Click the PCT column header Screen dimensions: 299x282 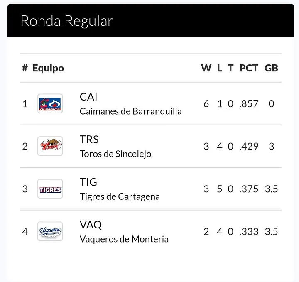(x=249, y=68)
